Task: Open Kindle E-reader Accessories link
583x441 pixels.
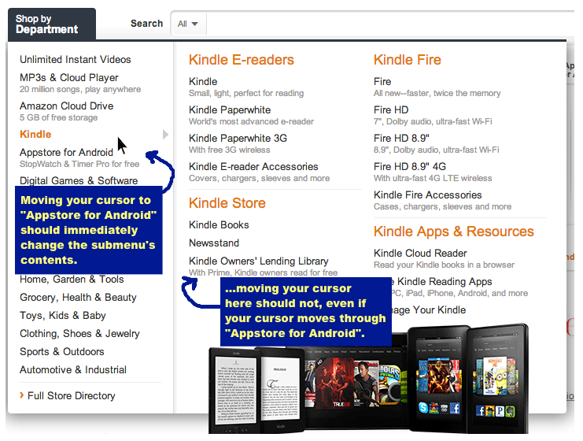Action: [x=253, y=166]
